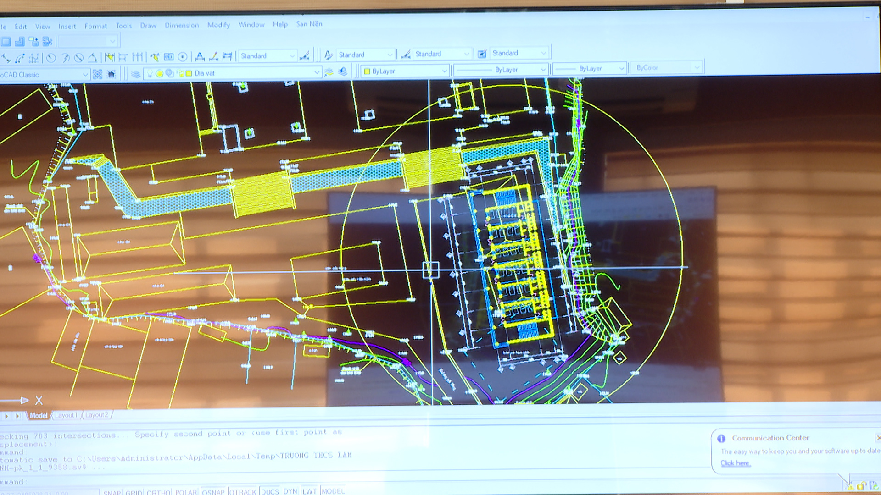Toggle GRID display in status bar
This screenshot has width=881, height=495.
pyautogui.click(x=134, y=492)
